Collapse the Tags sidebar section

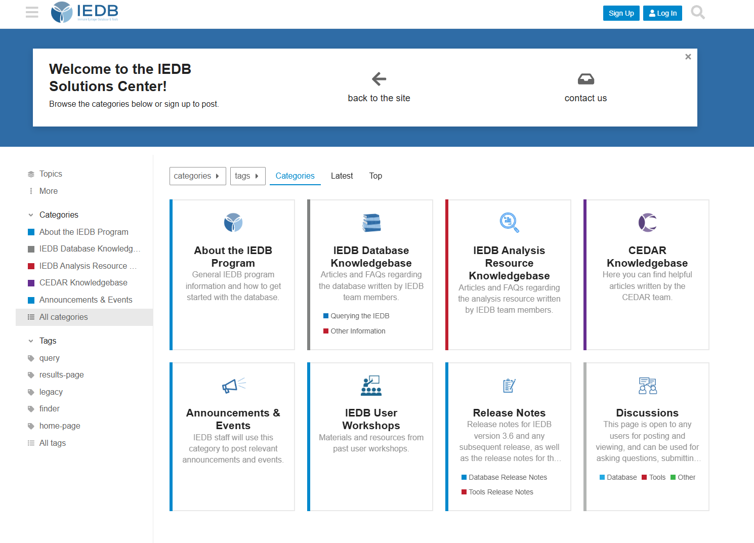coord(31,341)
